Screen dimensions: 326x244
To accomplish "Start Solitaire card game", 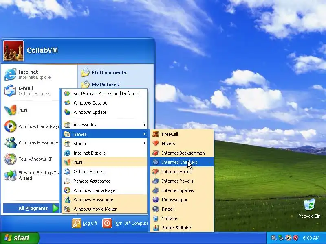I will (x=182, y=218).
